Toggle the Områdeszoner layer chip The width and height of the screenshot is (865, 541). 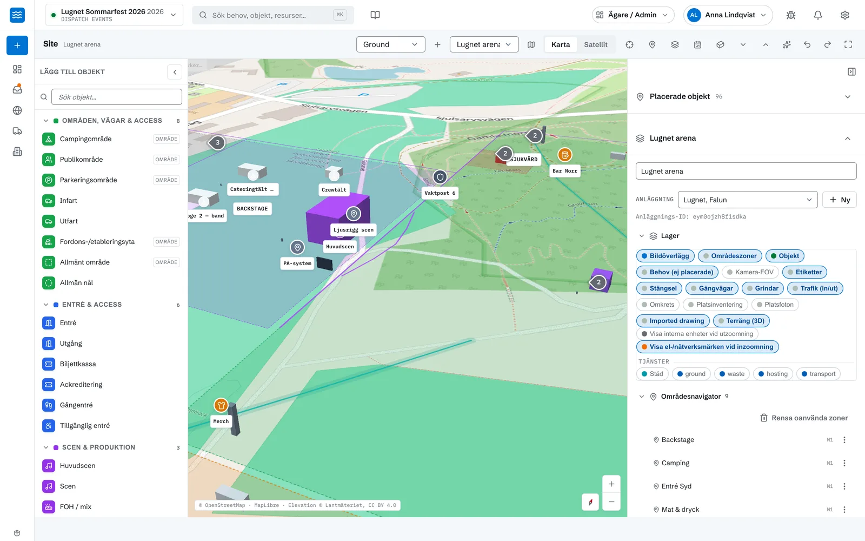(730, 256)
